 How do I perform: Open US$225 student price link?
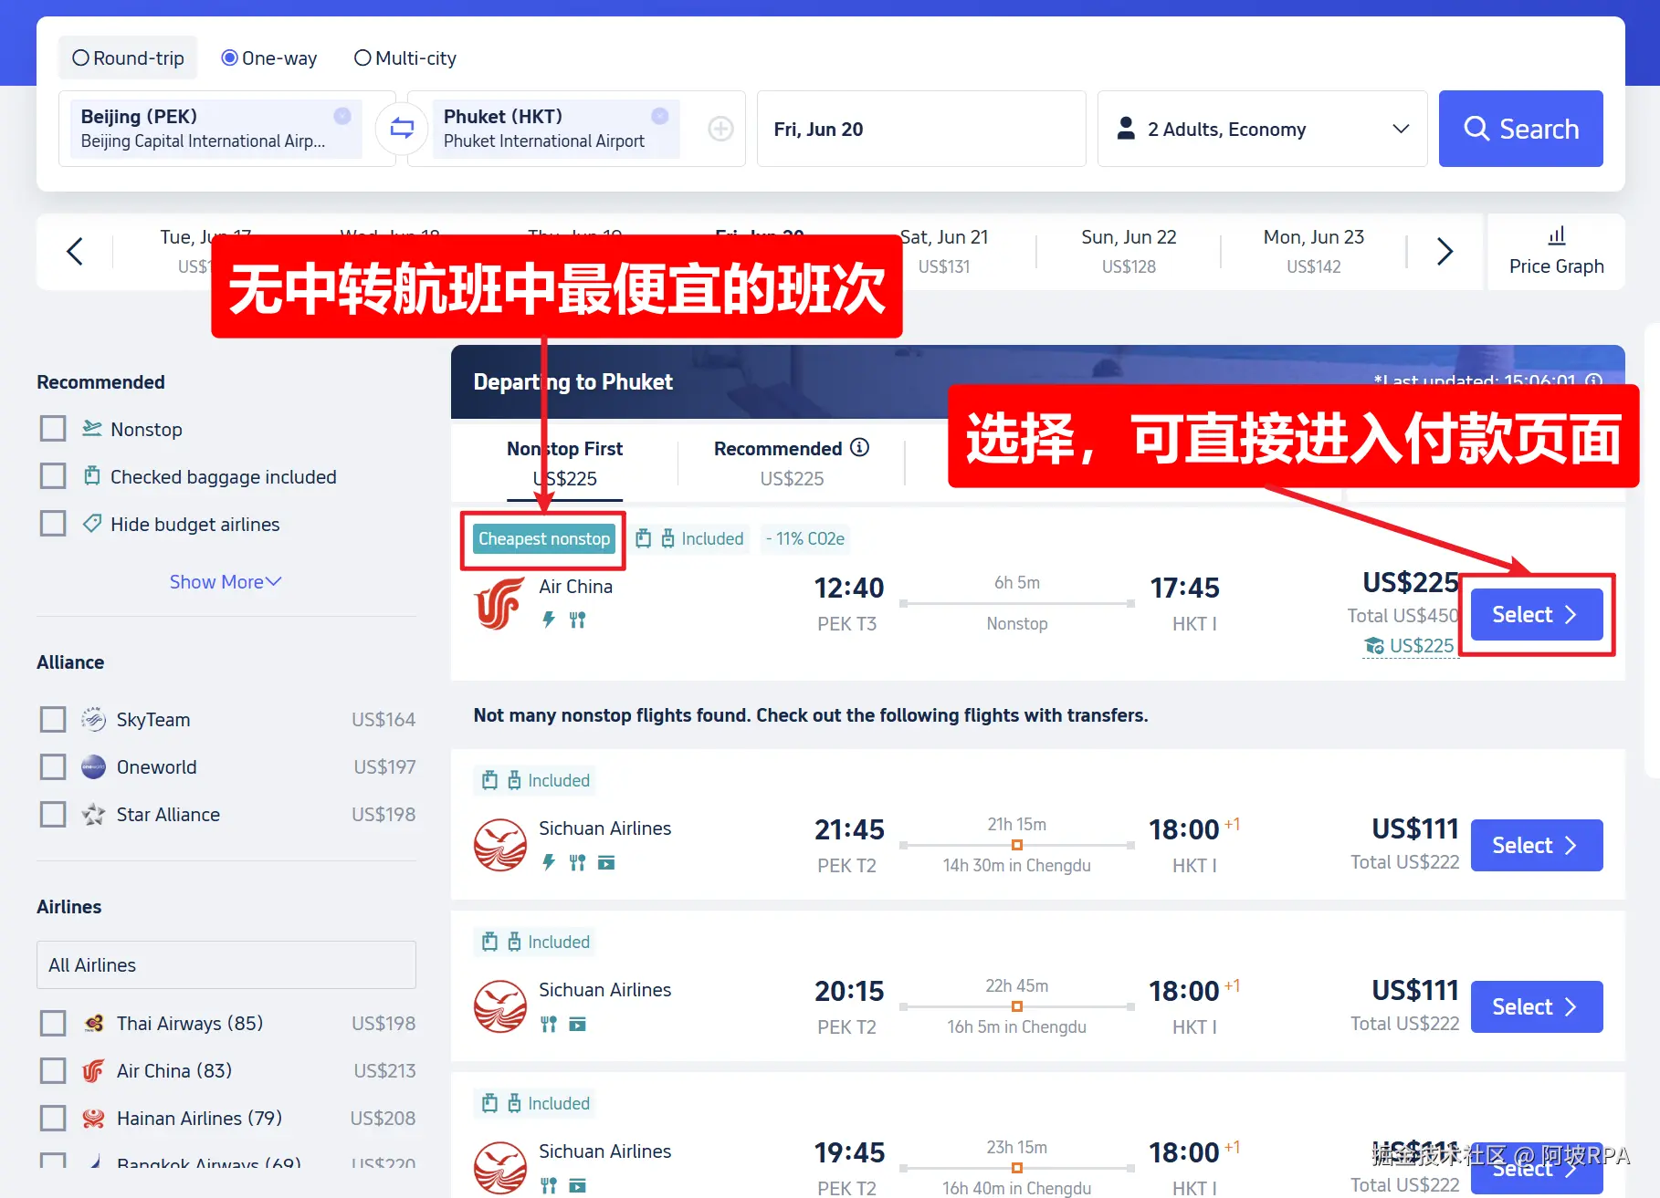(x=1409, y=646)
